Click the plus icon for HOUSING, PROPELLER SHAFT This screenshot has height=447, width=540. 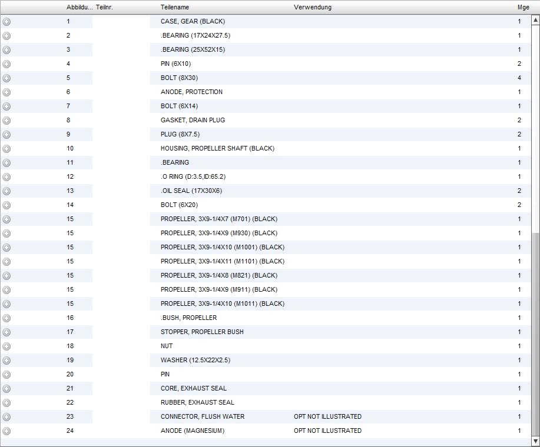point(6,149)
